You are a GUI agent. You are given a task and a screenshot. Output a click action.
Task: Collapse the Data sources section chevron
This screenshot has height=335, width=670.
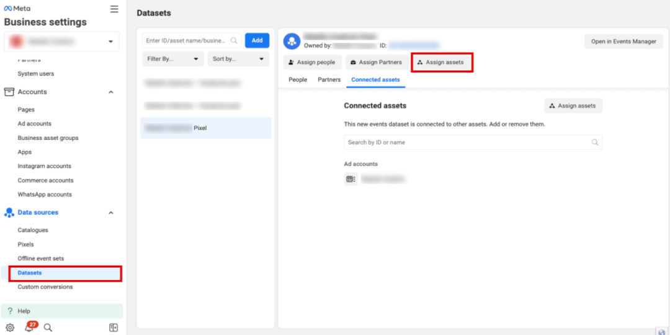[111, 212]
